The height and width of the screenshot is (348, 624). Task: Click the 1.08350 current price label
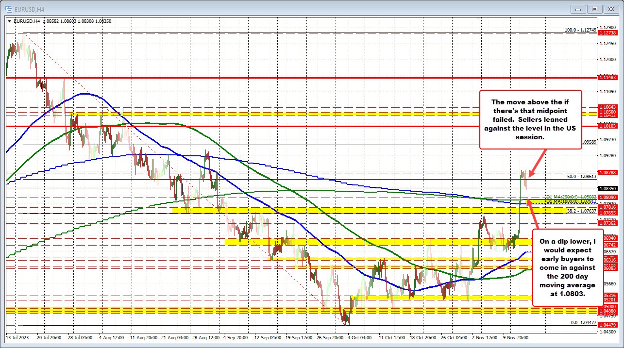(x=609, y=187)
